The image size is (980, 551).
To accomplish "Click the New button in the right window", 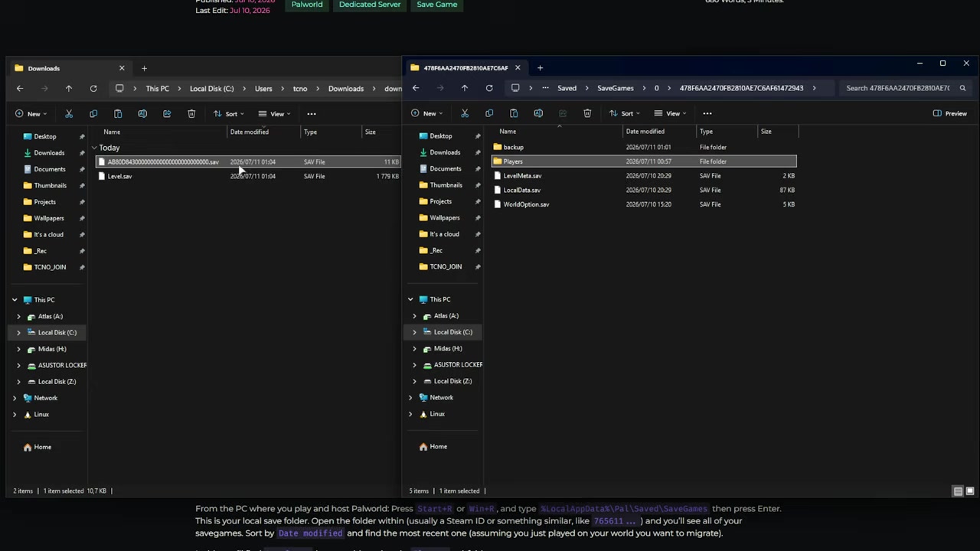I will click(x=423, y=113).
